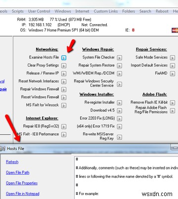This screenshot has height=199, width=178.
Task: Launch Reset Windows Firewall arrow button
Action: point(64,97)
